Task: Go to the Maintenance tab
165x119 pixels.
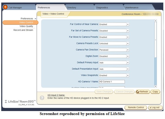Action: pos(132,8)
